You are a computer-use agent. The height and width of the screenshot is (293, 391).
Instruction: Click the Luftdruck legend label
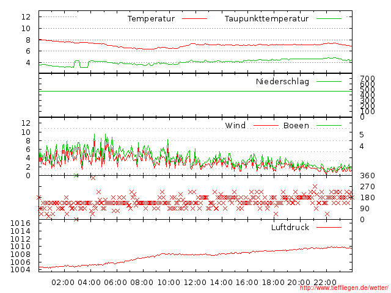coord(290,227)
